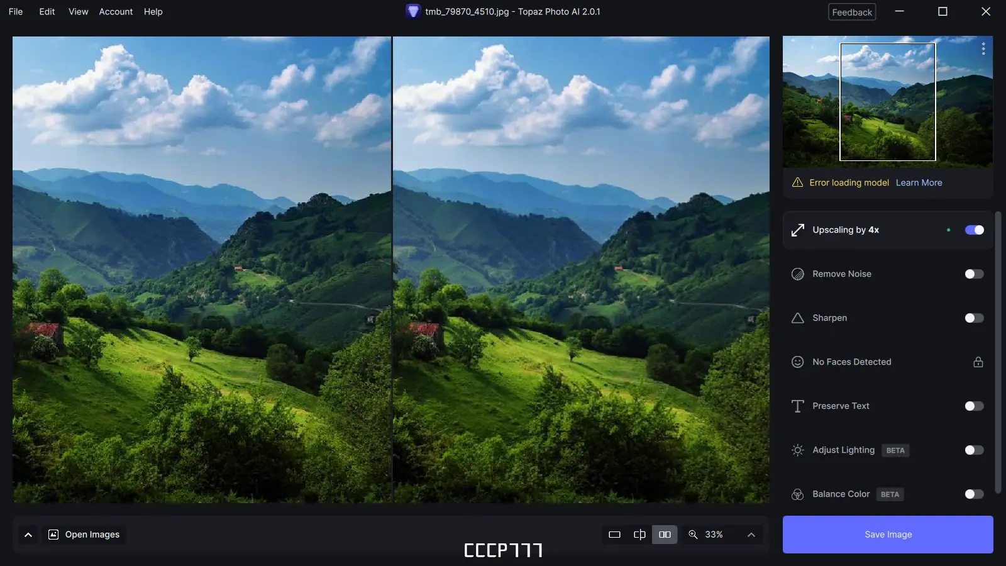Click the image icon beside Open Images
1006x566 pixels.
click(53, 535)
